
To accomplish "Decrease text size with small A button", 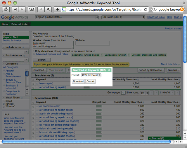I will (x=41, y=9).
